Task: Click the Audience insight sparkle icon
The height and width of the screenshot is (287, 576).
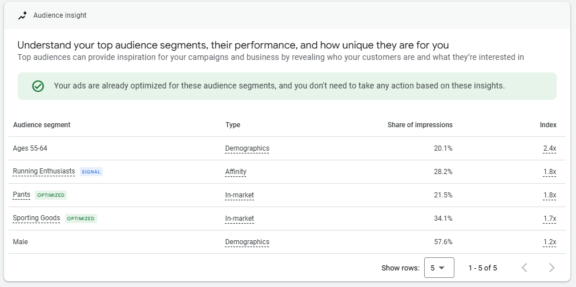Action: pyautogui.click(x=22, y=15)
